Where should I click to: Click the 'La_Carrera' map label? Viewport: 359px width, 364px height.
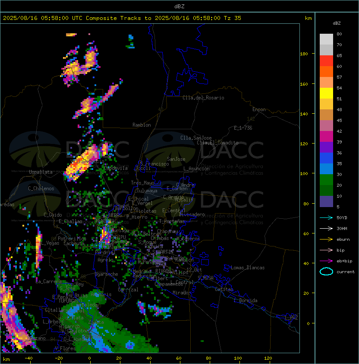click(48, 281)
